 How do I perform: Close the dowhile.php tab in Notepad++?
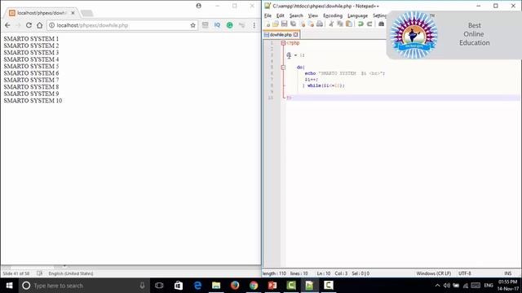pyautogui.click(x=295, y=34)
